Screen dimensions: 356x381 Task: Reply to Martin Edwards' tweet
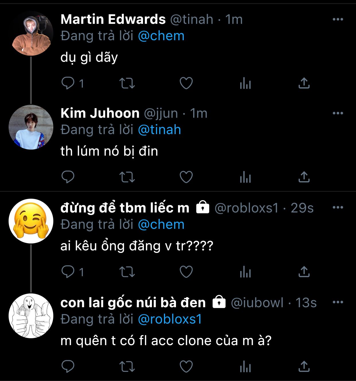[68, 83]
